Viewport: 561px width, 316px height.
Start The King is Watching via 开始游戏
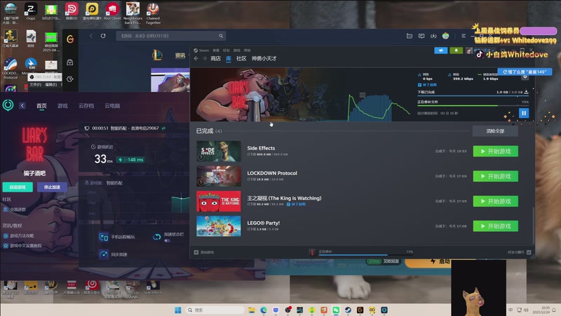click(x=496, y=202)
